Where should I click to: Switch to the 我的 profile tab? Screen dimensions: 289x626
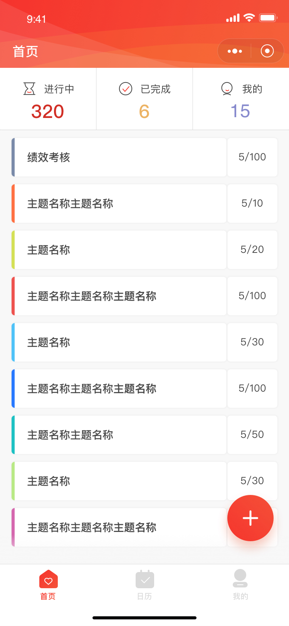point(240,585)
